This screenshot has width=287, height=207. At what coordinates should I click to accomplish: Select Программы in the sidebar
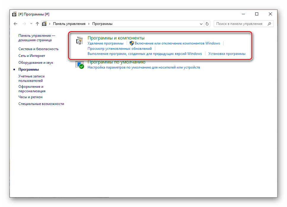point(28,69)
